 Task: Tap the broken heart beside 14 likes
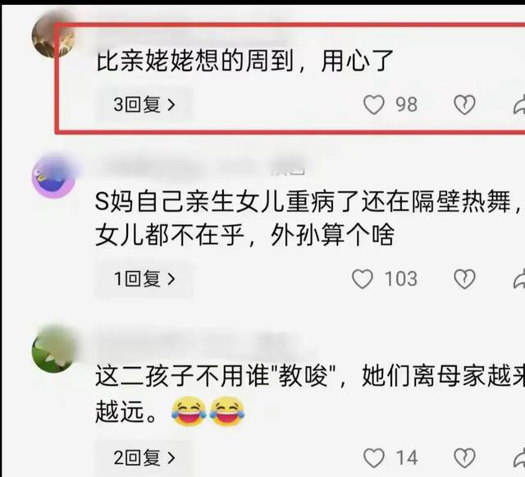point(464,458)
